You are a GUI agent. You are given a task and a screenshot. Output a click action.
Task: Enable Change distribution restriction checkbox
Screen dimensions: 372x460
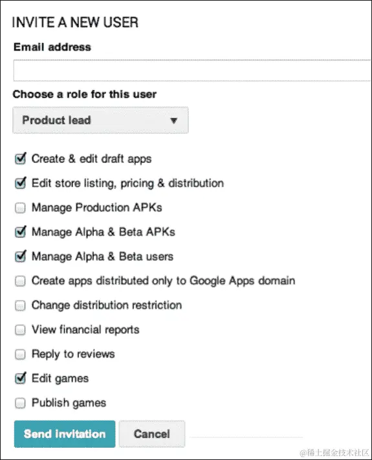click(20, 305)
